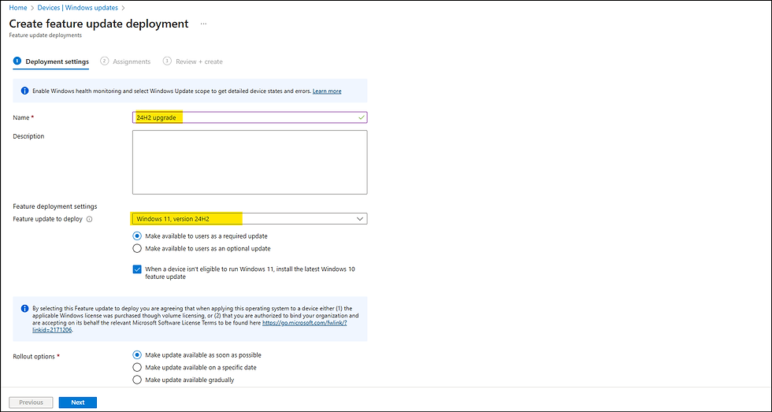Click into the Name input field

[250, 117]
